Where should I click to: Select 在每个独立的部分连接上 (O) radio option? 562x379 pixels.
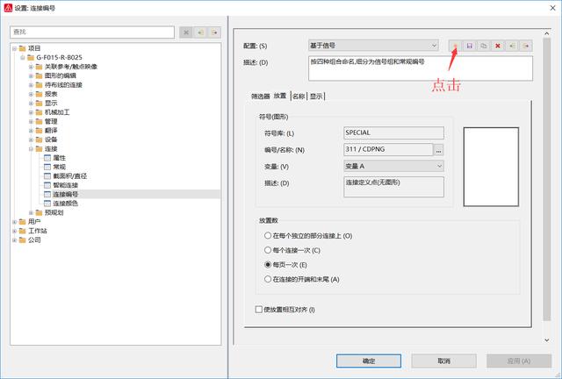click(268, 235)
